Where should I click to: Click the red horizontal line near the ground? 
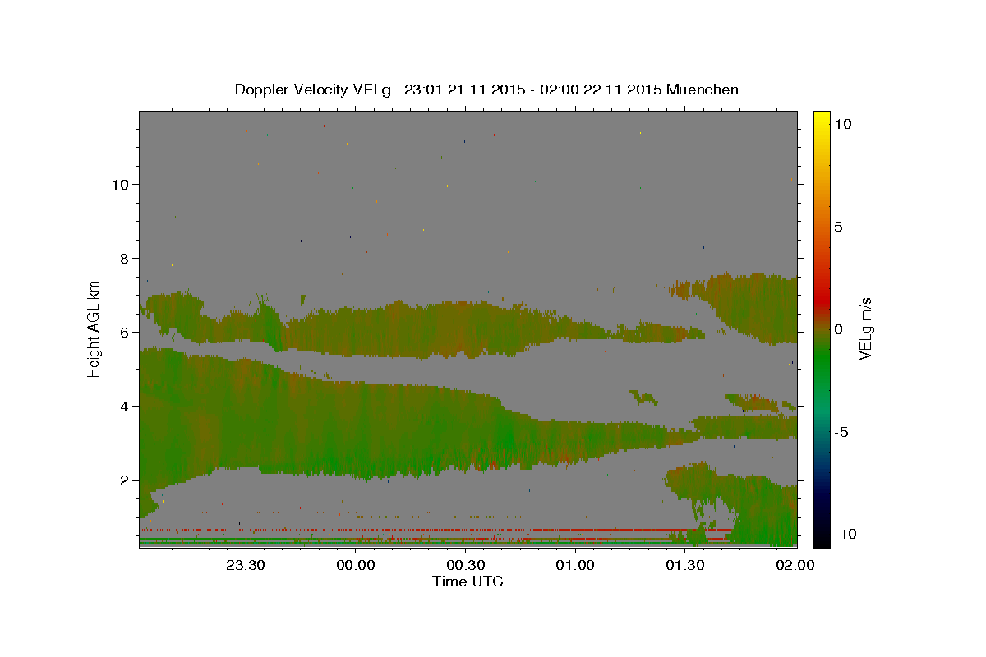[435, 530]
